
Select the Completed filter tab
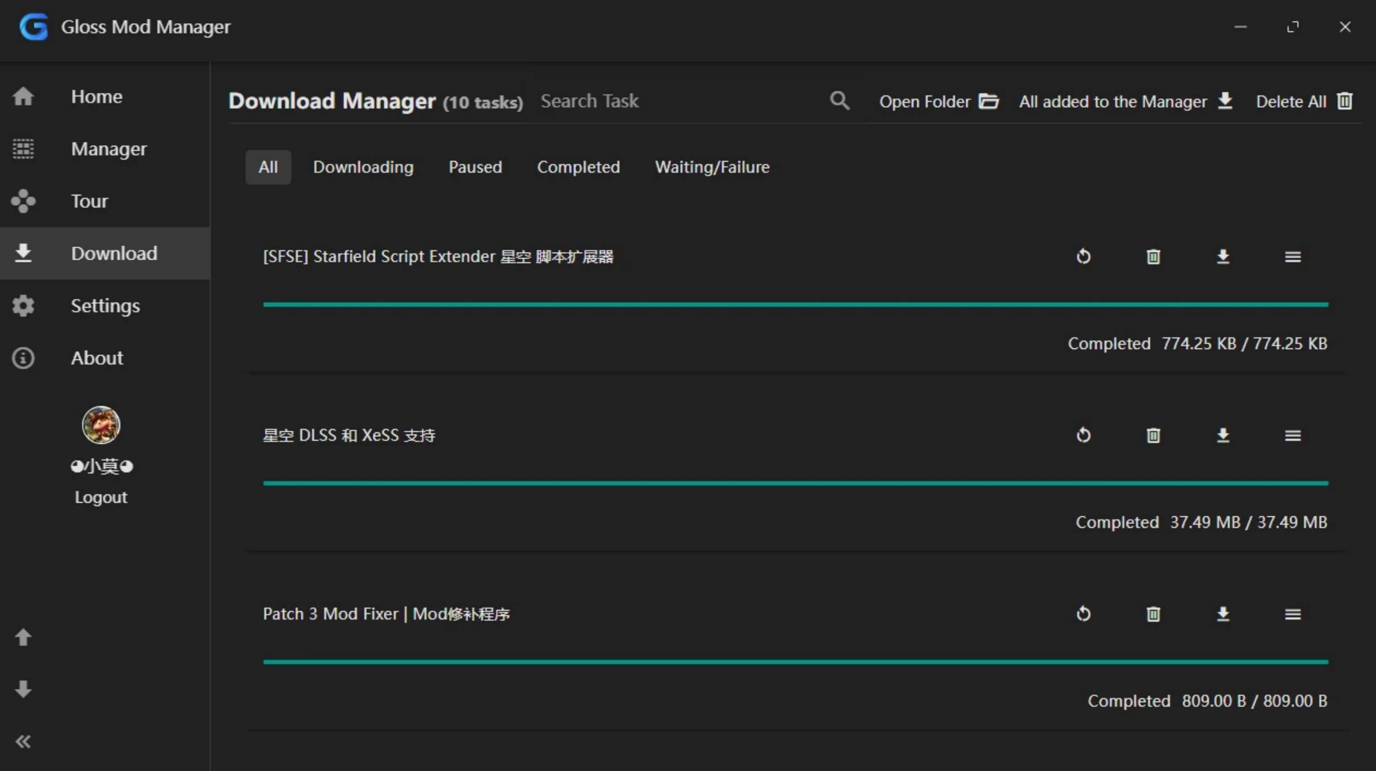point(578,166)
